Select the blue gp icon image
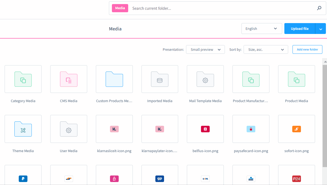 point(160,175)
